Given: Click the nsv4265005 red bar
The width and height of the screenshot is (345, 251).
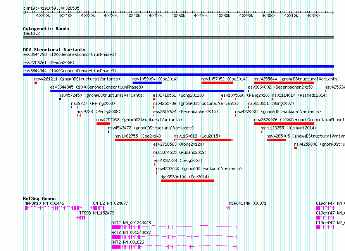Looking at the screenshot, I should click(276, 140).
